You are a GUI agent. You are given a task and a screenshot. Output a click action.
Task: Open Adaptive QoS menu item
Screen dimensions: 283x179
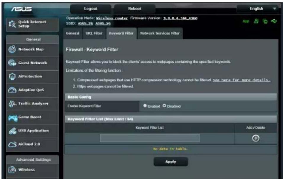(33, 90)
